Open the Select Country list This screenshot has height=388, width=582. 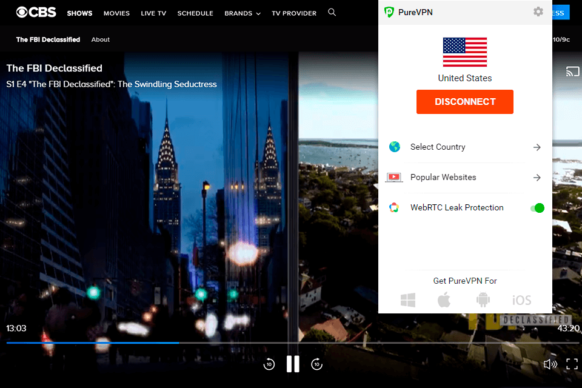[438, 147]
